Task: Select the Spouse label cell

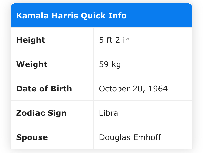Action: coord(52,137)
